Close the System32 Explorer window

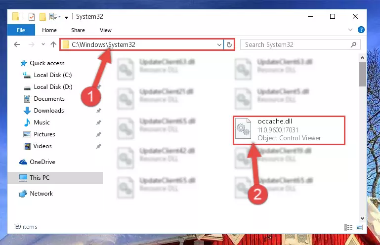coord(355,16)
